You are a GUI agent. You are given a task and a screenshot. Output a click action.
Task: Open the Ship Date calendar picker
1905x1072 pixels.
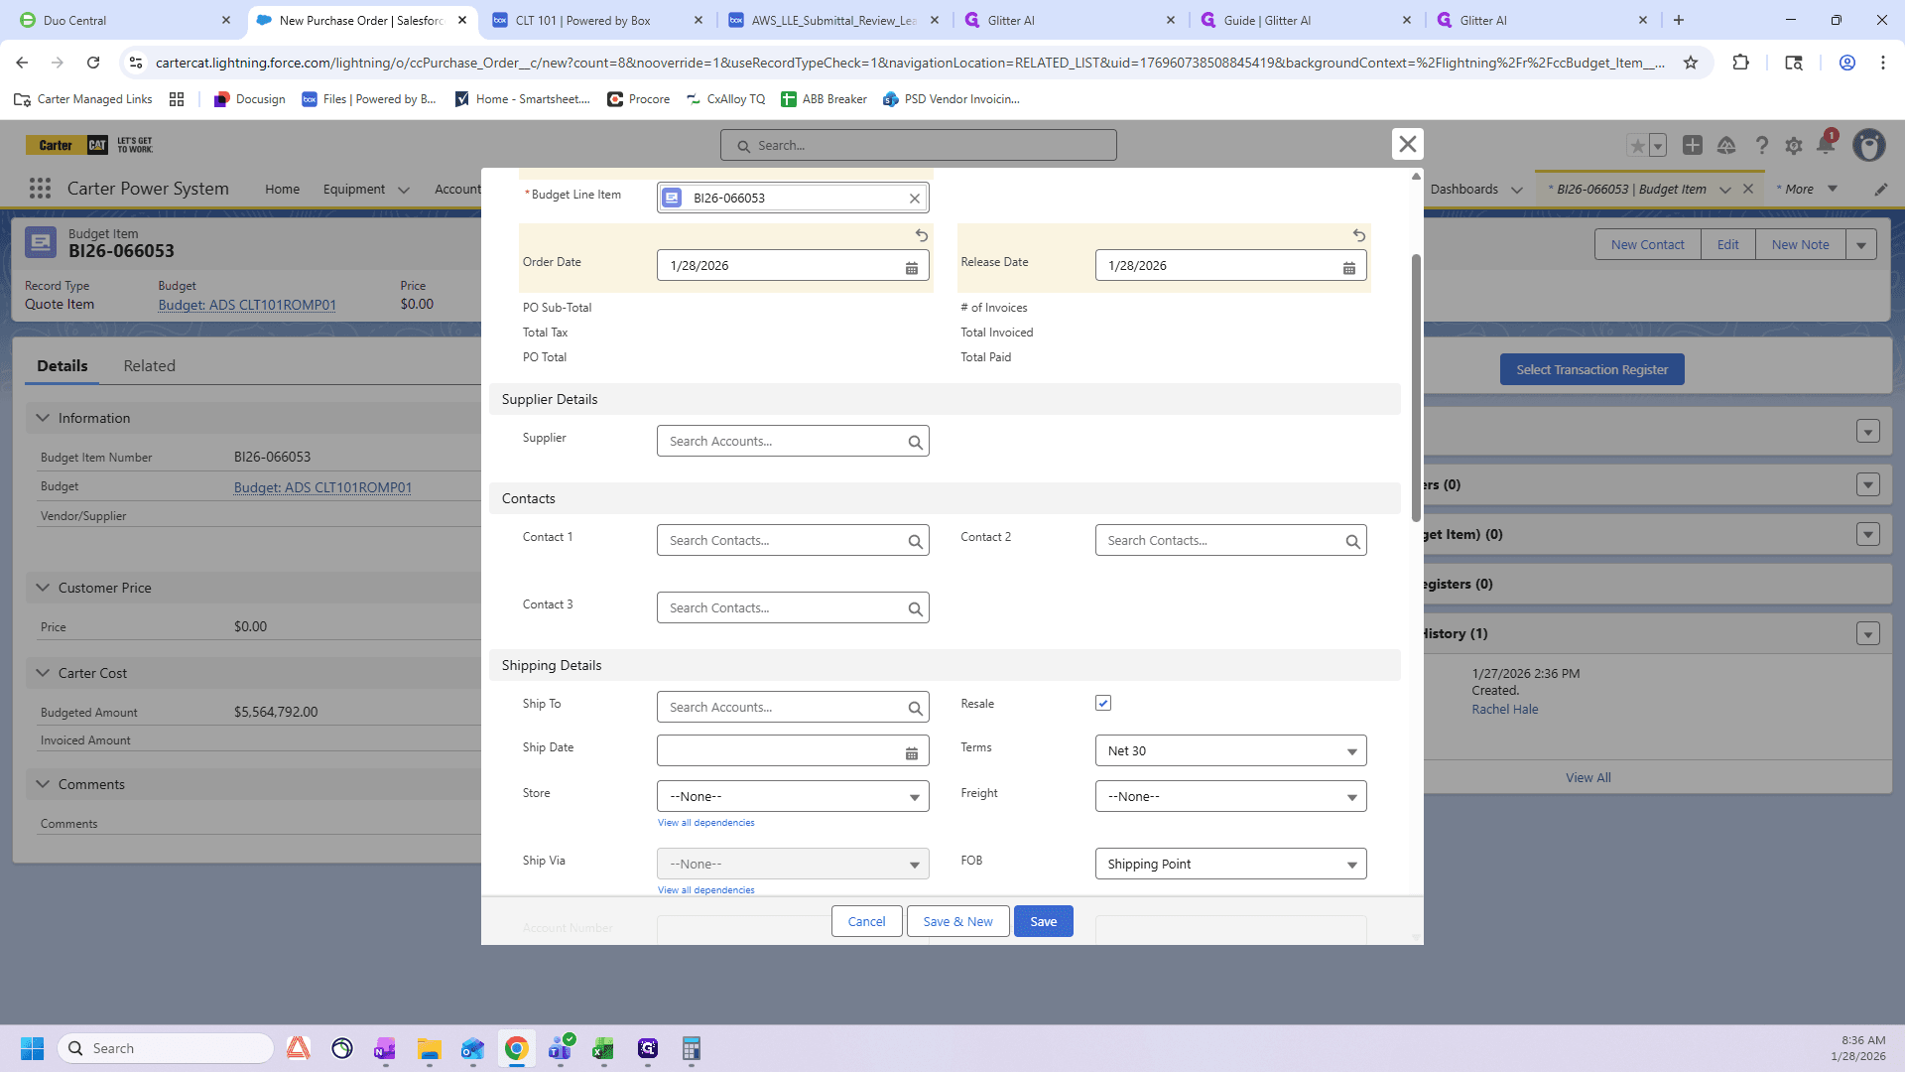click(x=912, y=752)
